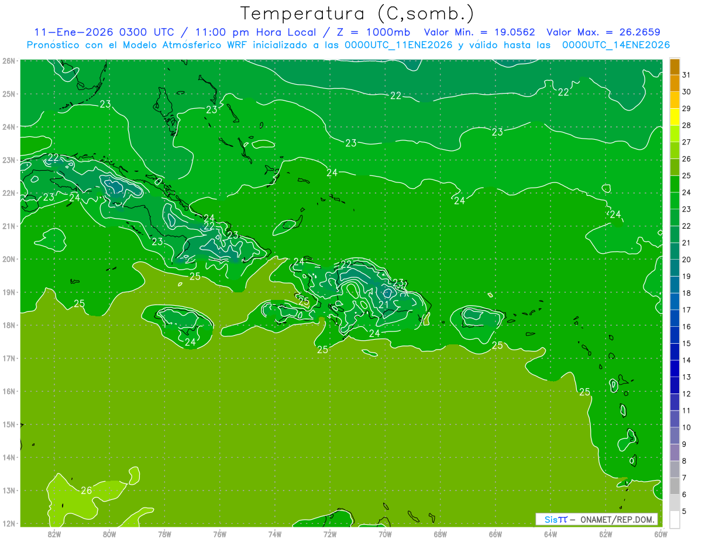Click the 'Temperatura (C,somb.)' chart title
702x542 pixels.
[357, 13]
